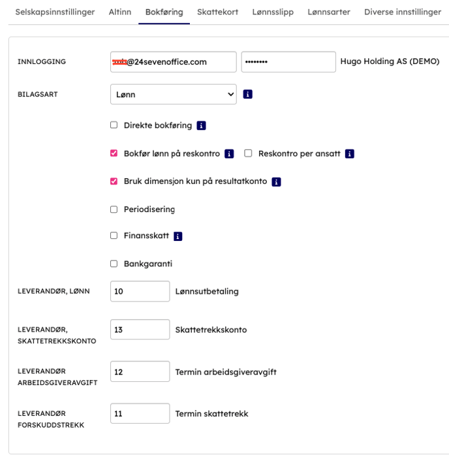
Task: Enable the Direkte bokføring checkbox
Action: coord(114,125)
